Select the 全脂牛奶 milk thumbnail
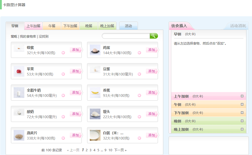This screenshot has height=155, width=252. [x=19, y=93]
